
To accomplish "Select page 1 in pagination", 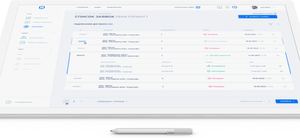I will (x=66, y=101).
